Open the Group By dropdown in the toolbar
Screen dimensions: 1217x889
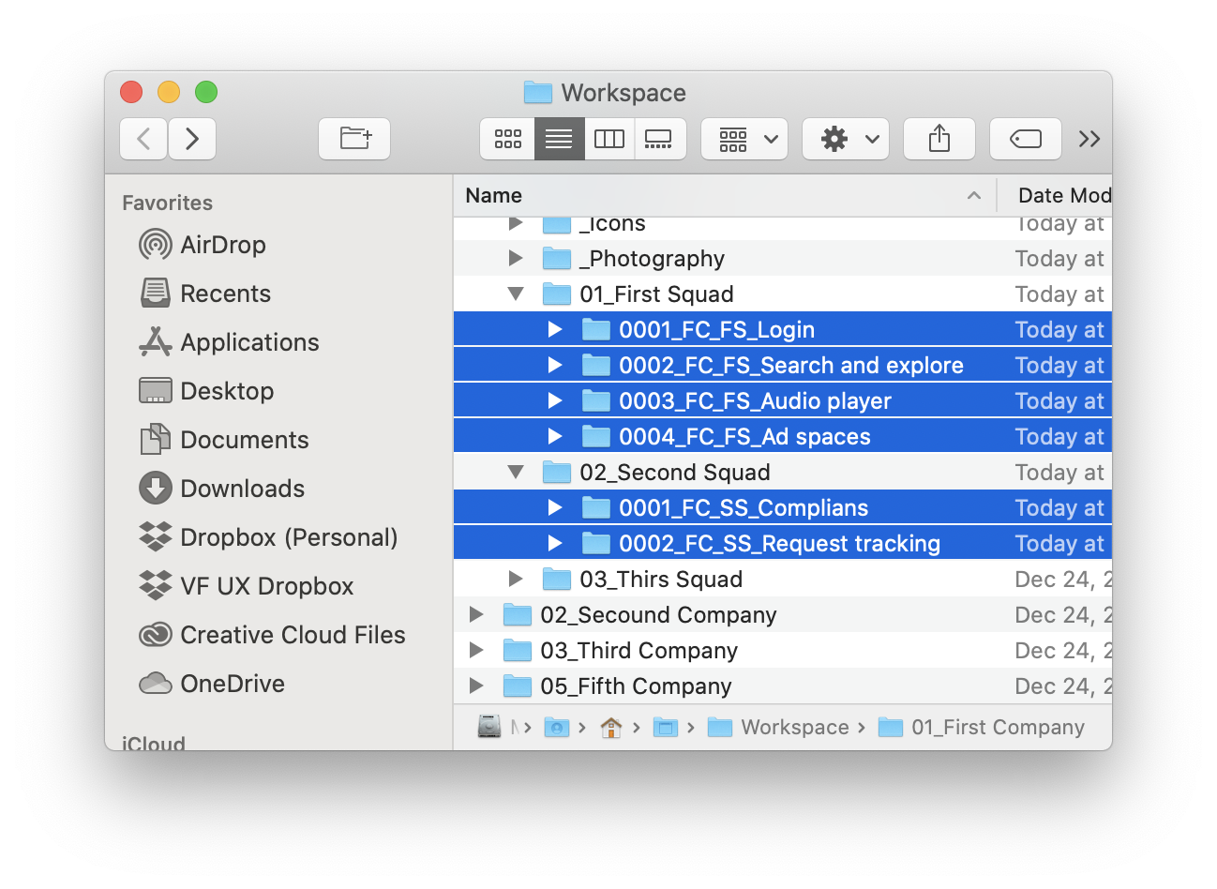click(744, 138)
